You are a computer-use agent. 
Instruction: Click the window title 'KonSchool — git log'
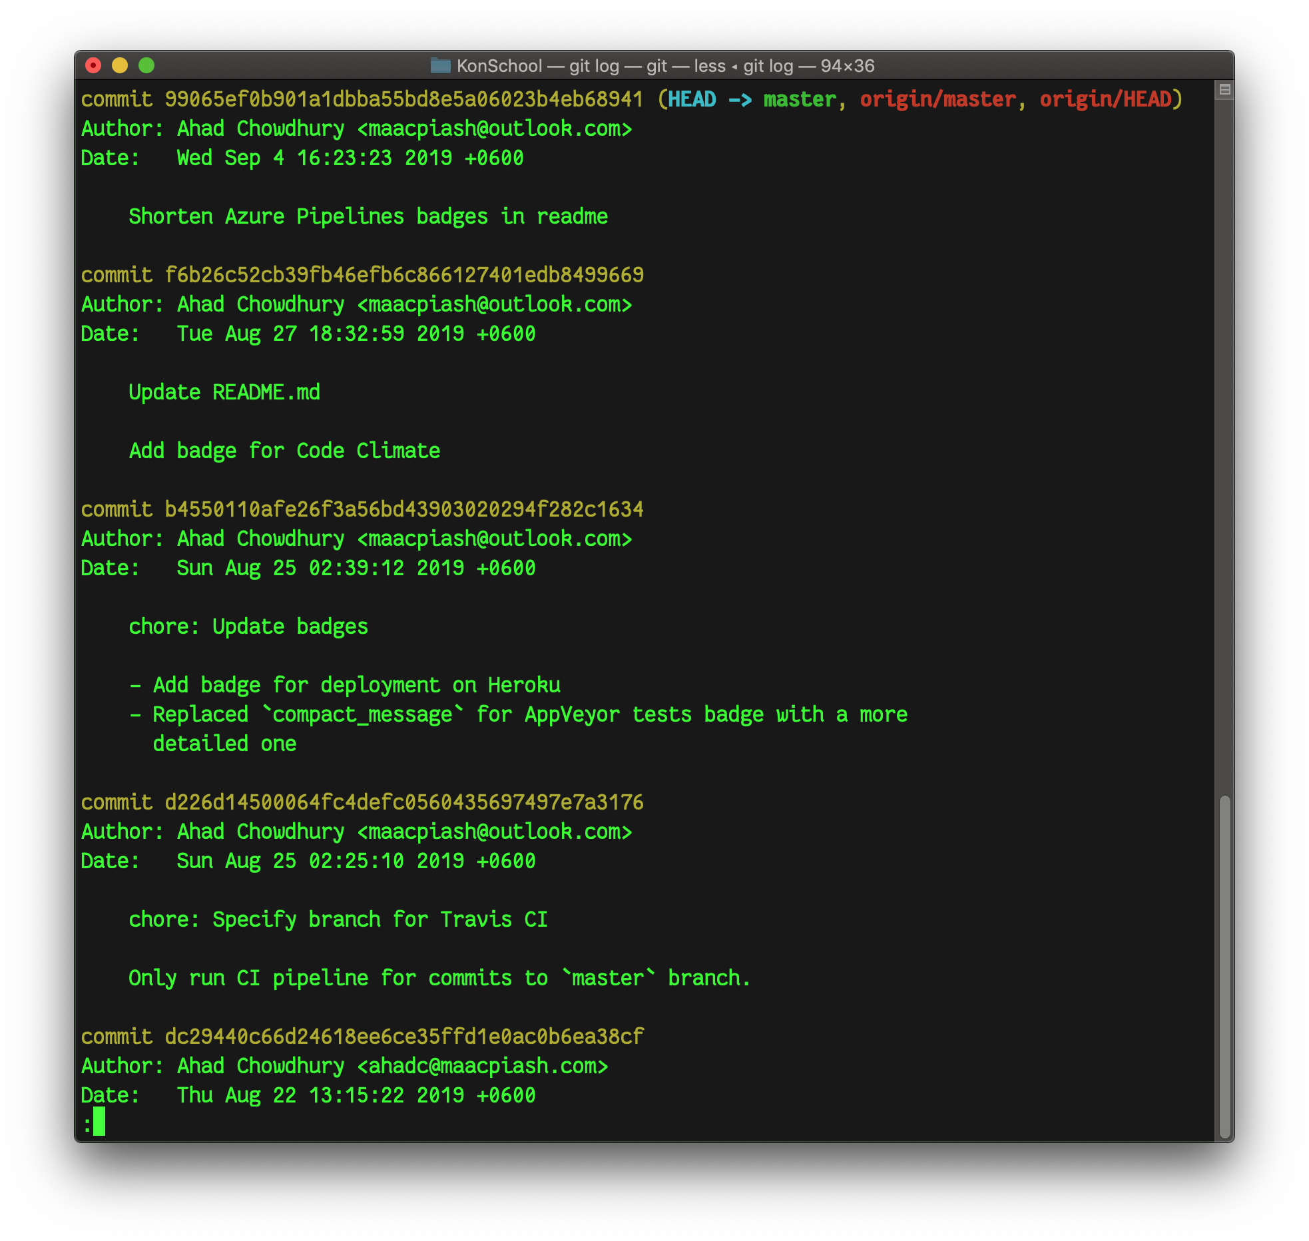point(538,66)
